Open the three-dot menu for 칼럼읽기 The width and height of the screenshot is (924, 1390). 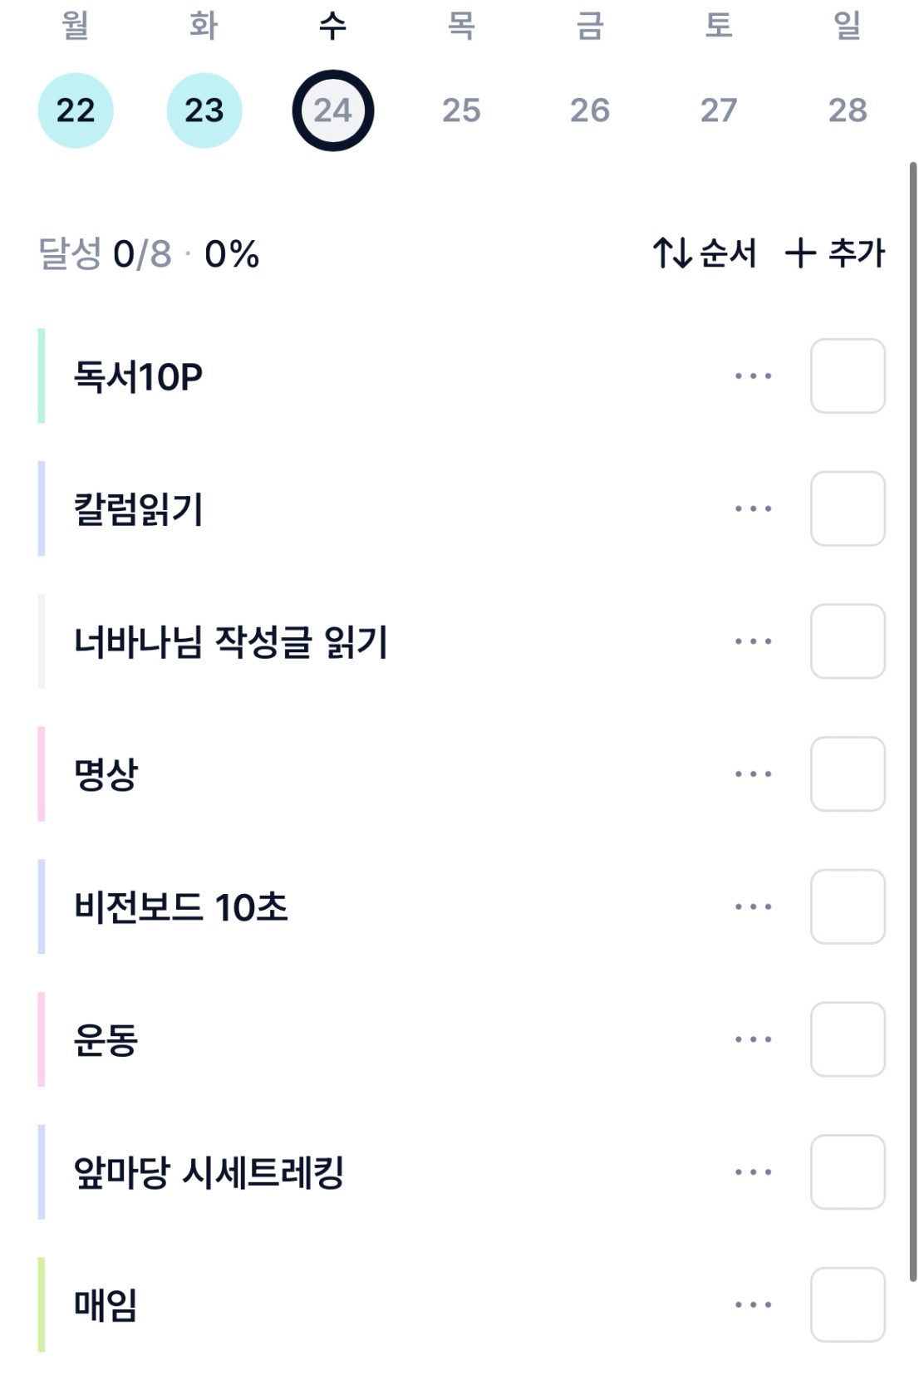[x=753, y=508]
